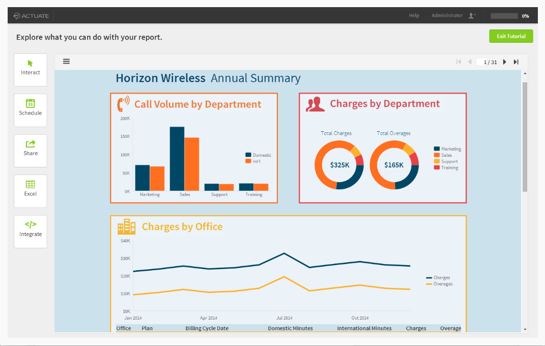
Task: Click the Support legend swatch in donut chart
Action: 436,161
